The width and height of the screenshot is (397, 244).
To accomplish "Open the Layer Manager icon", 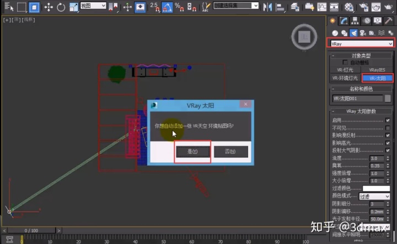I will click(295, 7).
